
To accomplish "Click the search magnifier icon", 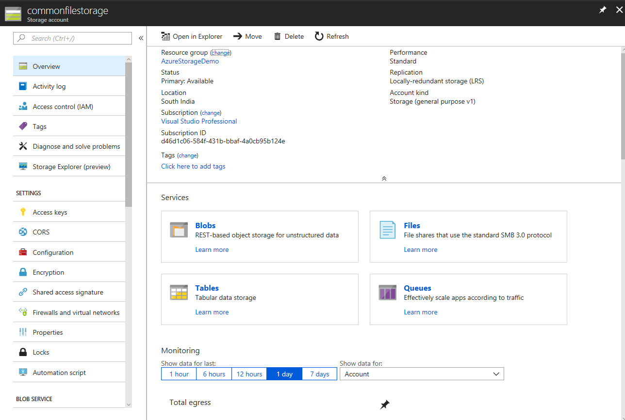I will point(21,38).
